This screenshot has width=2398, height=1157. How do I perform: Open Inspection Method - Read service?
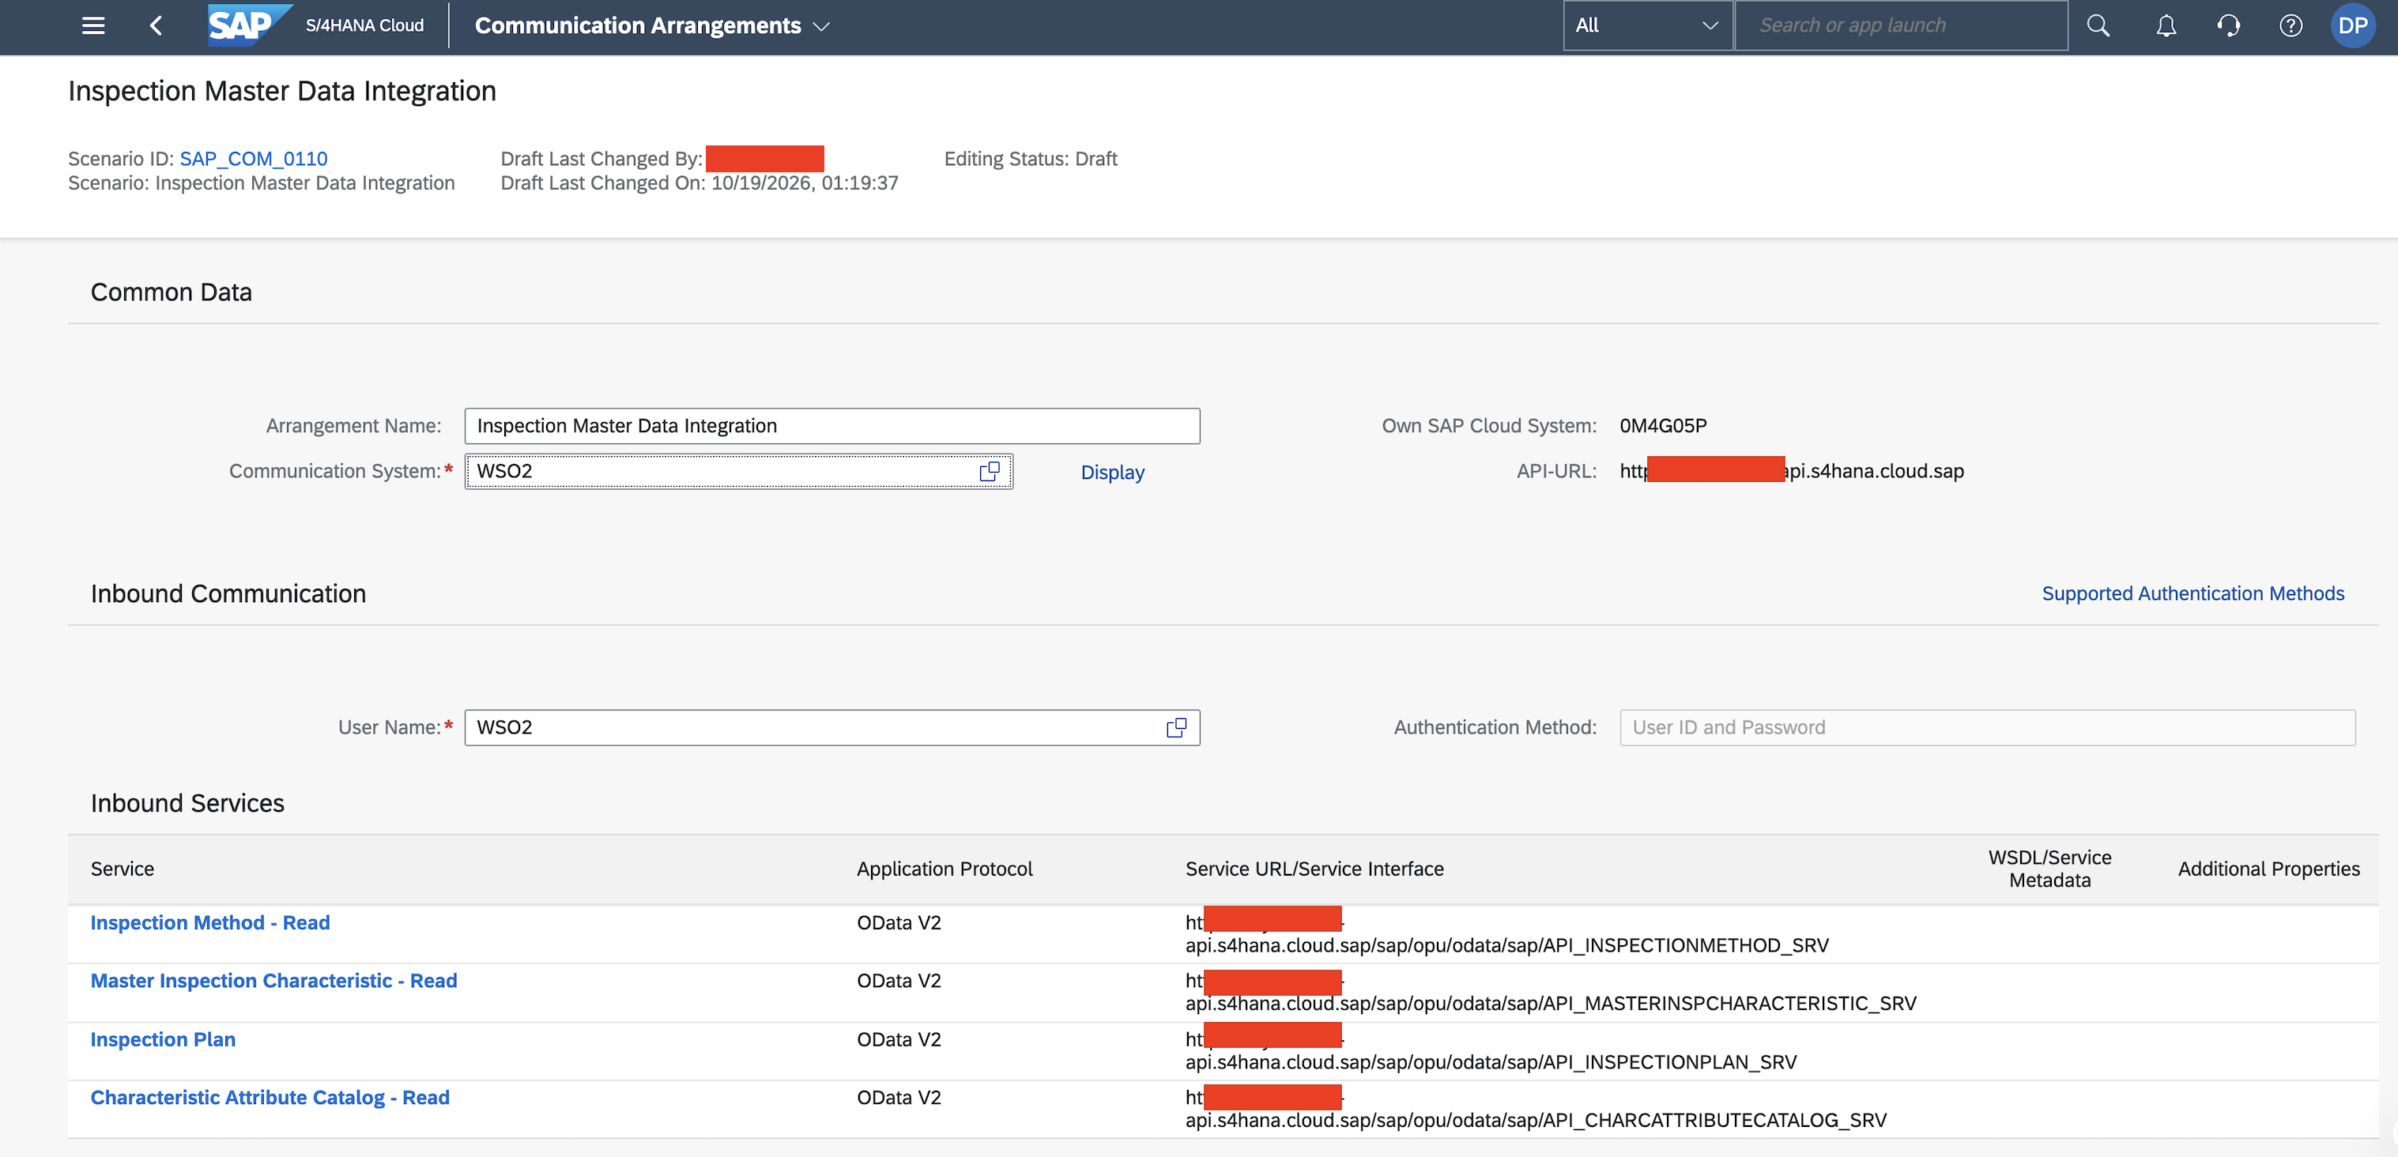210,923
